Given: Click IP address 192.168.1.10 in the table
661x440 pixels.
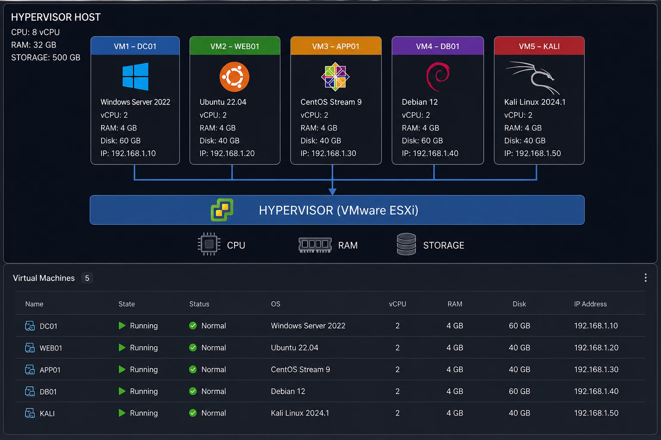Looking at the screenshot, I should point(596,326).
